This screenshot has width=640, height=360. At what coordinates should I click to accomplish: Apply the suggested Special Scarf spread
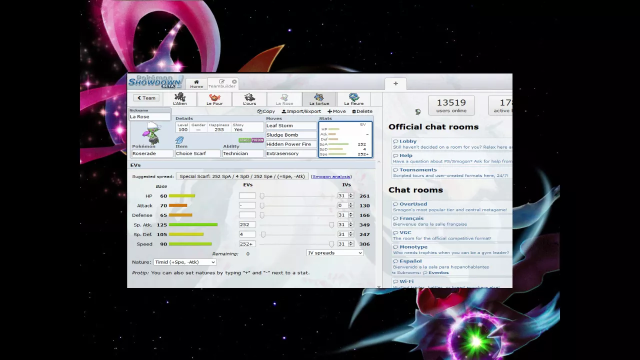pos(242,176)
